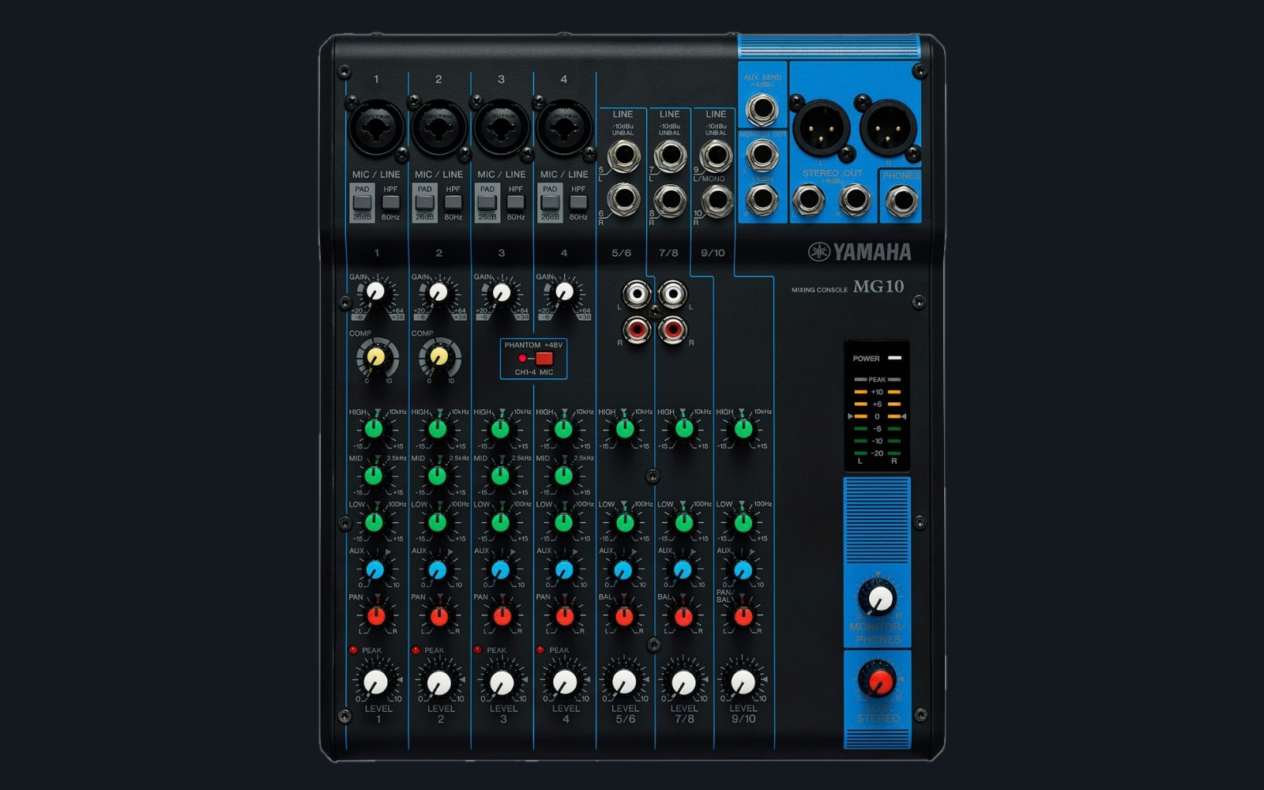The image size is (1264, 790).
Task: Click the channel 1 GAIN knob
Action: click(x=375, y=293)
